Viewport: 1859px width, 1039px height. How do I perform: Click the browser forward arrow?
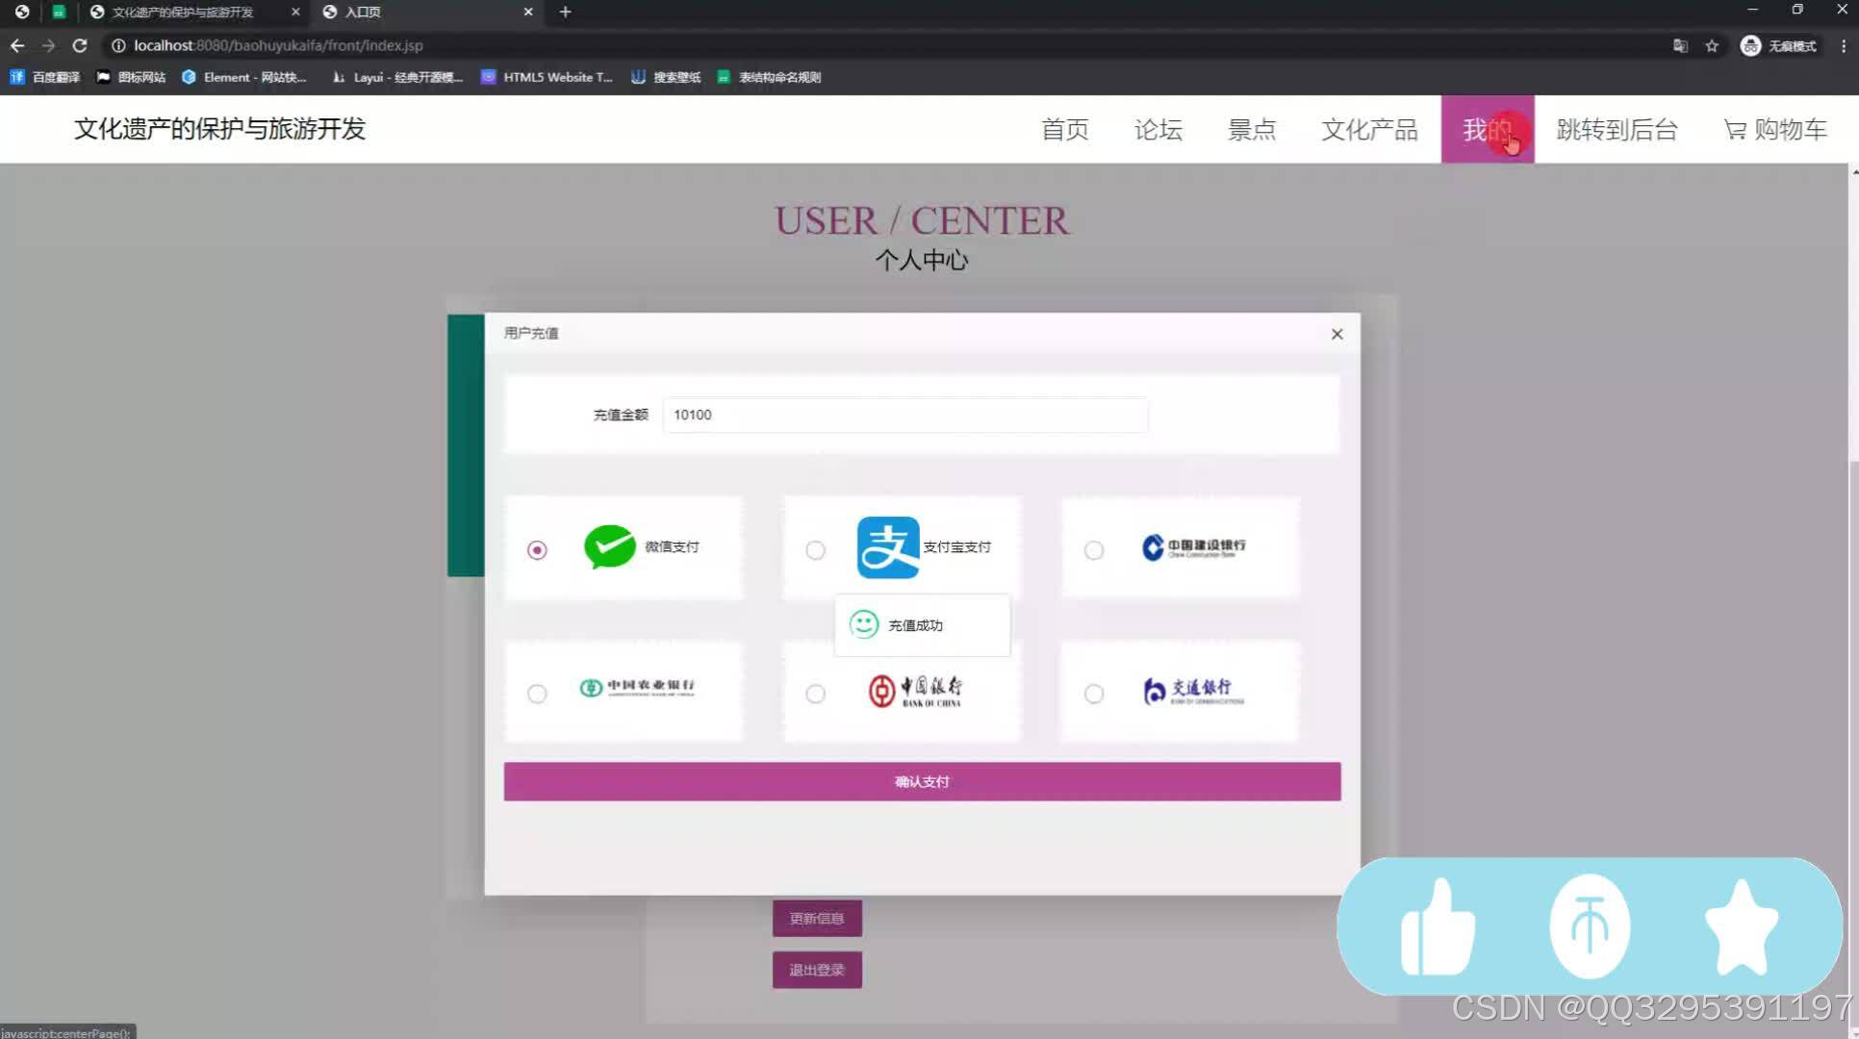(48, 45)
